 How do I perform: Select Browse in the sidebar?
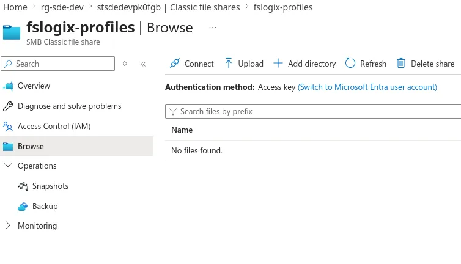[76, 146]
